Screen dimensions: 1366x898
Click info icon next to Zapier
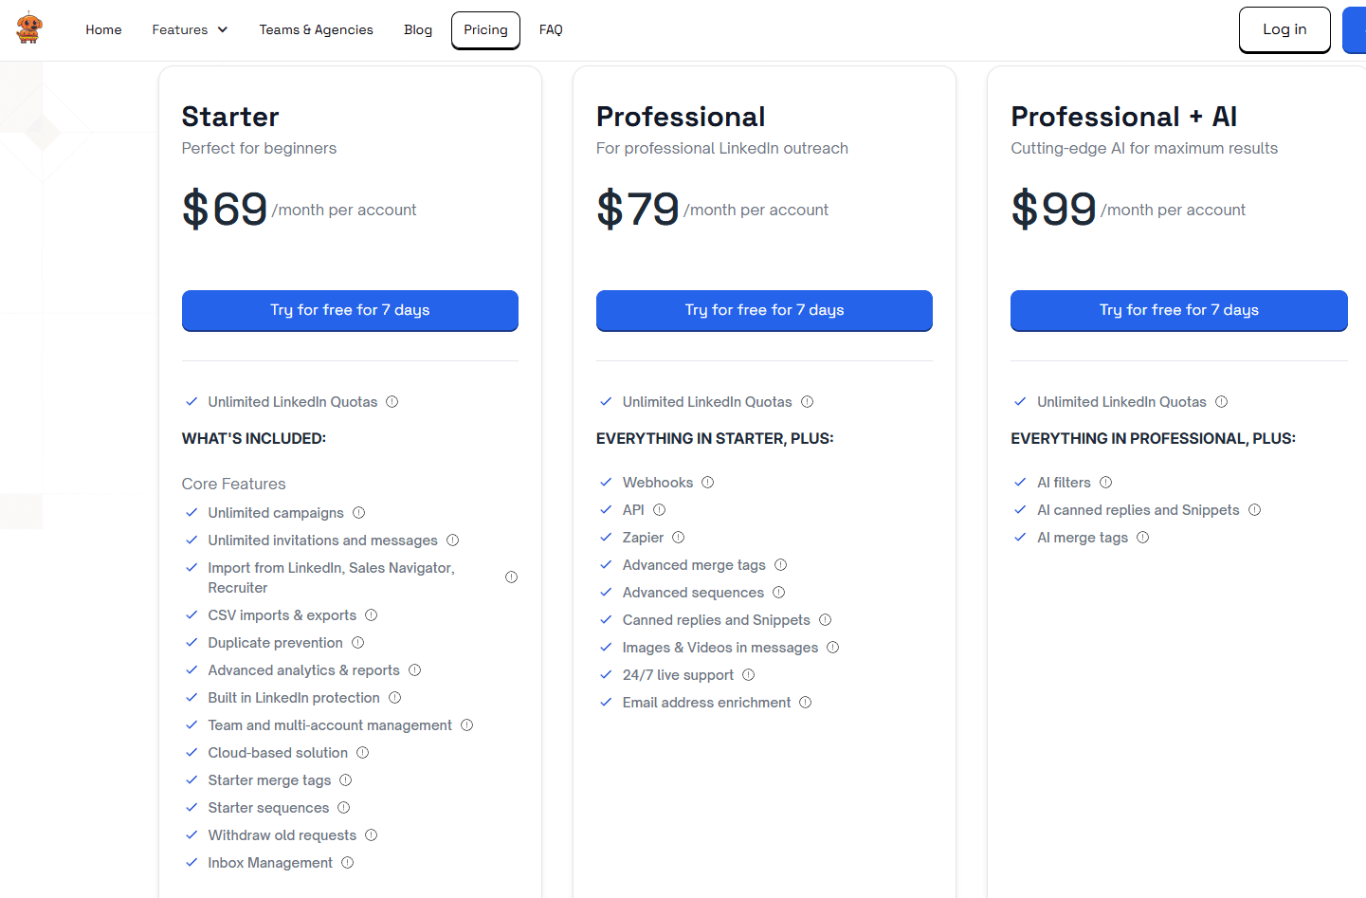(679, 538)
